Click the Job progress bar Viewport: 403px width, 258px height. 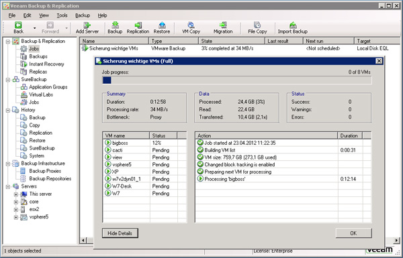pyautogui.click(x=236, y=80)
